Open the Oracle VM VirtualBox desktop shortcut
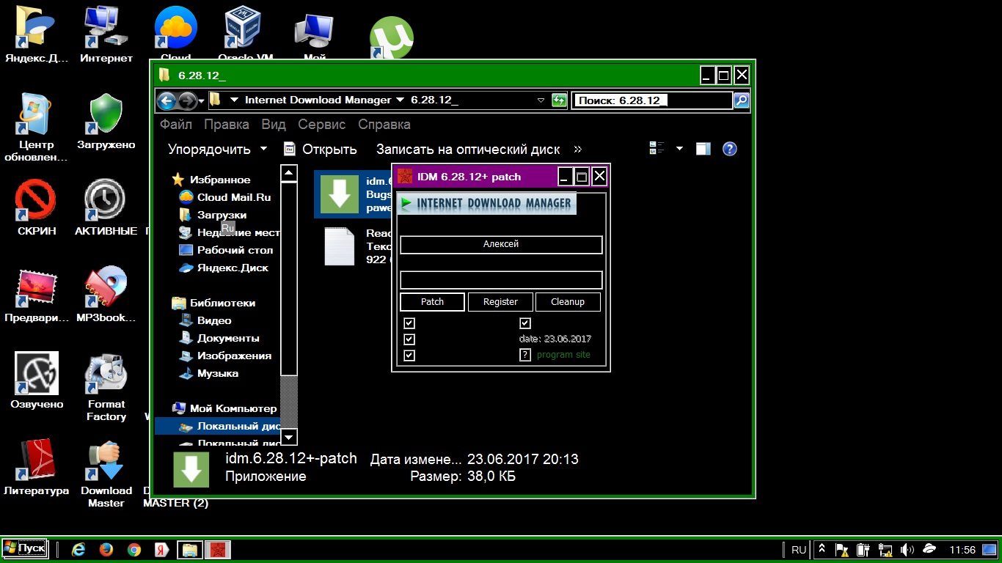The height and width of the screenshot is (563, 1002). [x=246, y=34]
